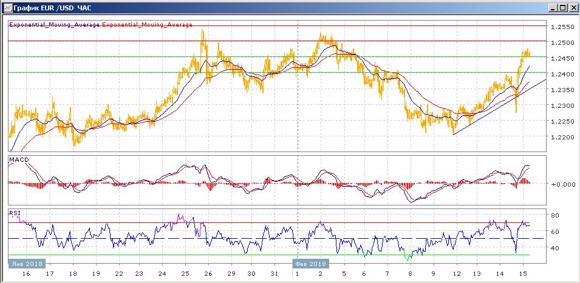580x283 pixels.
Task: Click the График EUR/USD ЧАС title text
Action: [46, 8]
